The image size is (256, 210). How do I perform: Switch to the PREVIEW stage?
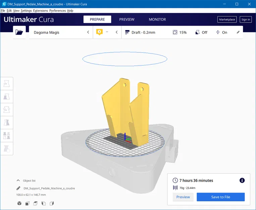tap(127, 19)
